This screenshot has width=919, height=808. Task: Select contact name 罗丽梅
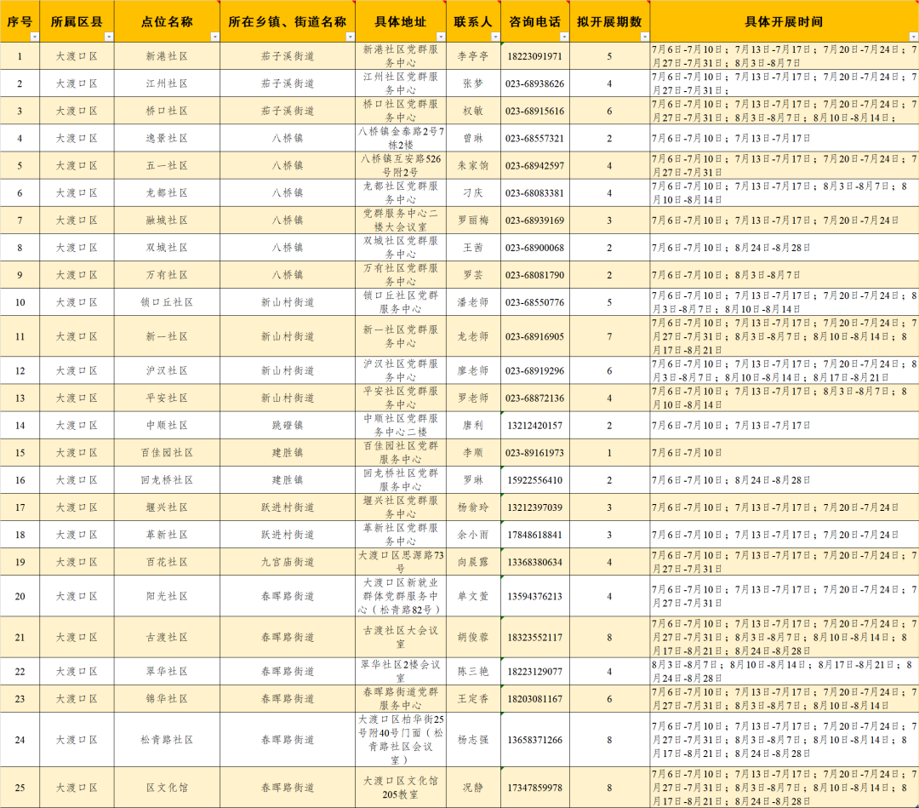click(473, 221)
